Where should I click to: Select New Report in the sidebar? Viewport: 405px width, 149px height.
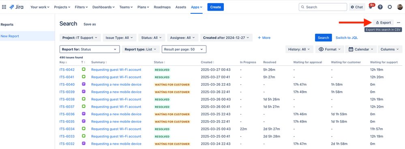click(28, 36)
